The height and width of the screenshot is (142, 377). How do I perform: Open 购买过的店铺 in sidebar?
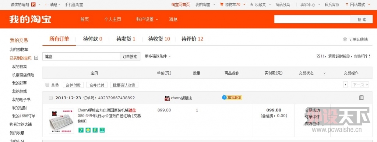(21, 124)
